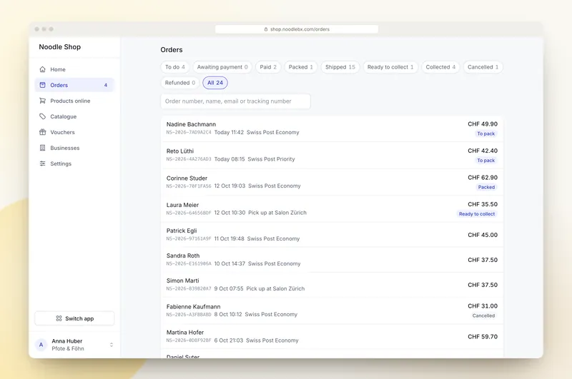Open Martina Hofer's order

pyautogui.click(x=332, y=336)
